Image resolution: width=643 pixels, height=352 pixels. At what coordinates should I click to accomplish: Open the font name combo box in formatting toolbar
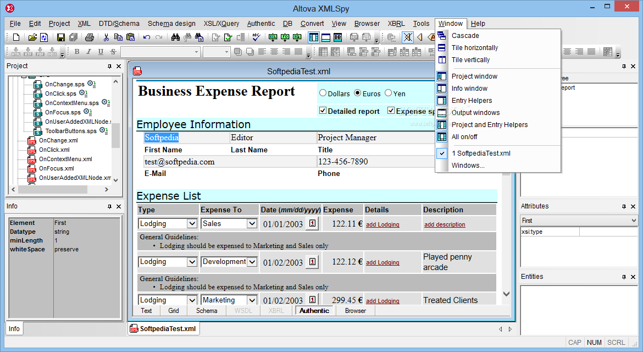[x=160, y=52]
